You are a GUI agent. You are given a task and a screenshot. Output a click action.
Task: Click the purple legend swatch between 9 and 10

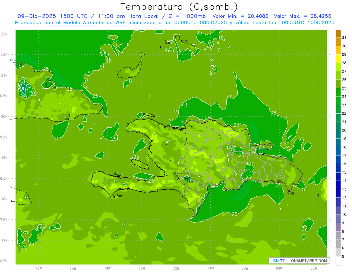[x=338, y=219]
